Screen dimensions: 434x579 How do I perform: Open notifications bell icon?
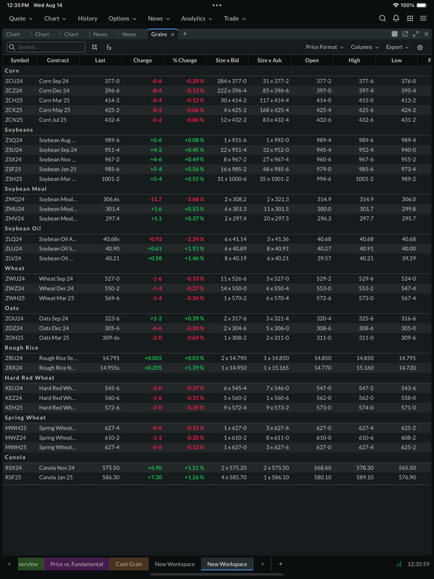(x=396, y=19)
